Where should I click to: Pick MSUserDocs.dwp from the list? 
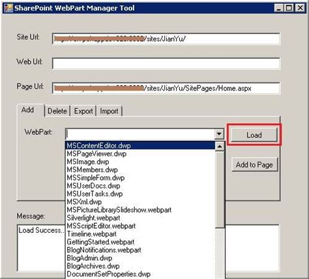pos(140,186)
